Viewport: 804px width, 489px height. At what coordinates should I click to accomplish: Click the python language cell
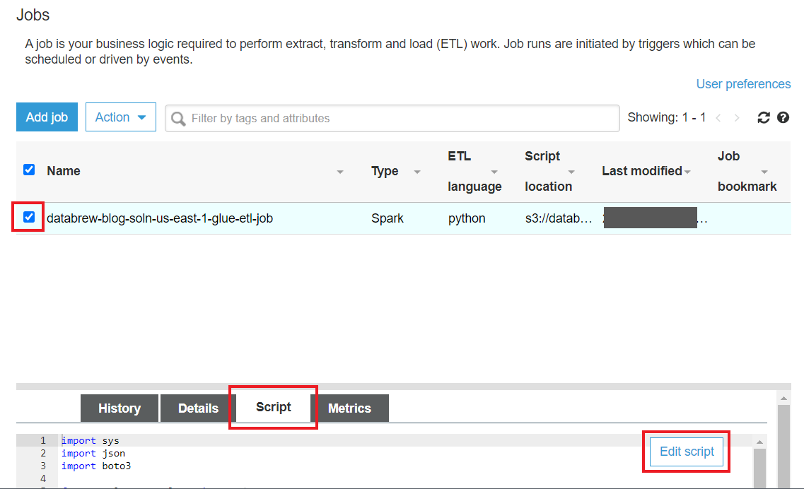pos(467,218)
